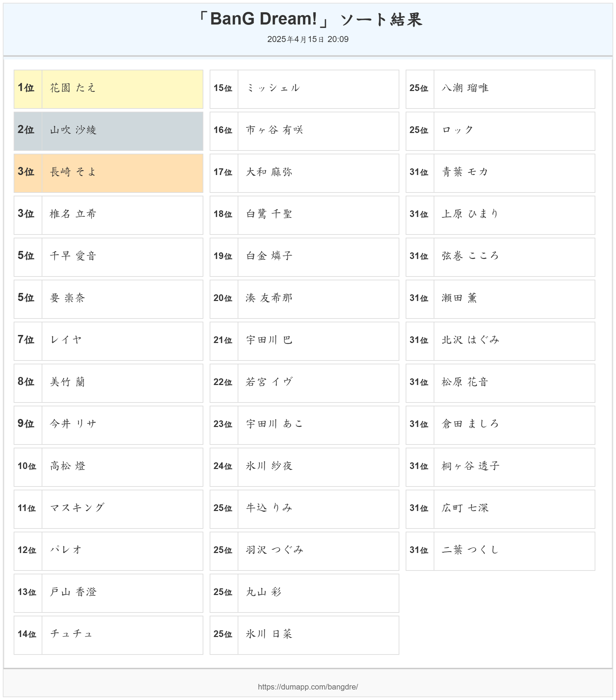Select 弦巻 こころ ranked 31位
This screenshot has height=700, width=616.
click(470, 256)
